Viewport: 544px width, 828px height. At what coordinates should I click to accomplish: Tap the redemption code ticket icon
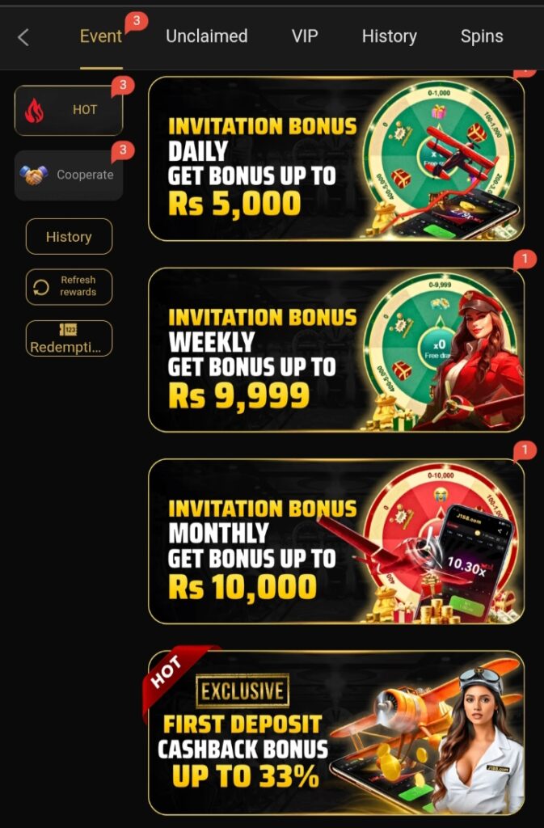click(69, 330)
